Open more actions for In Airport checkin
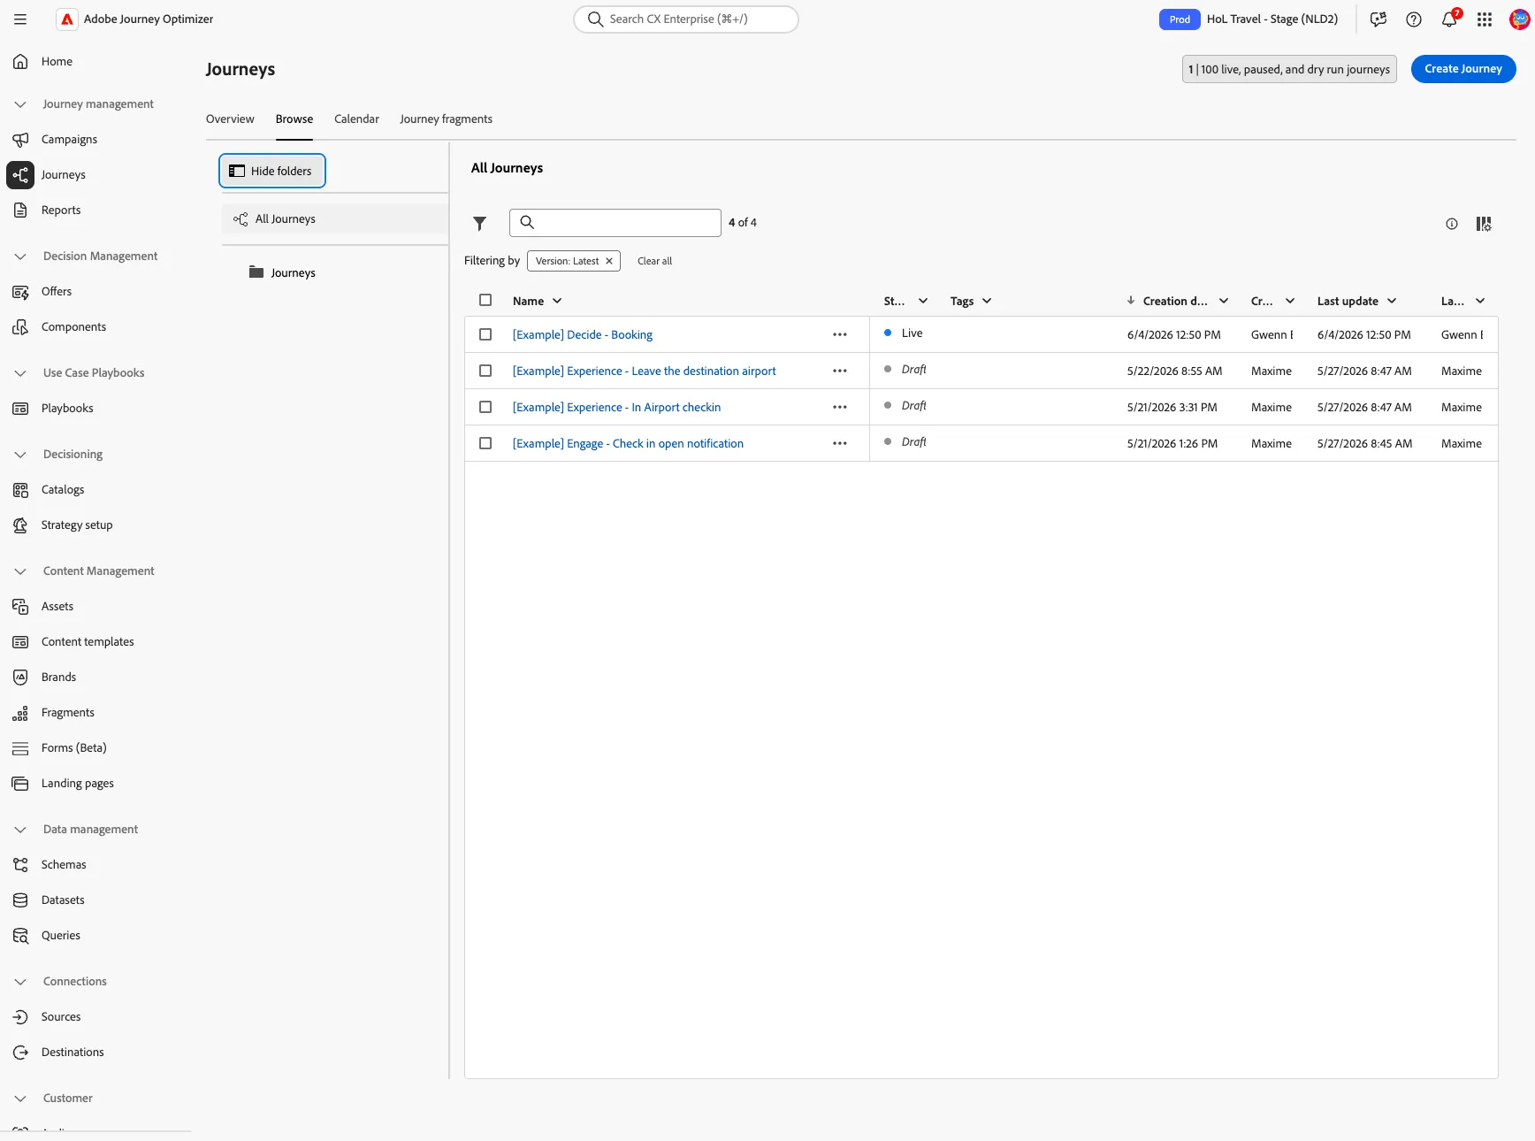Screen dimensions: 1535x1141 coord(840,407)
